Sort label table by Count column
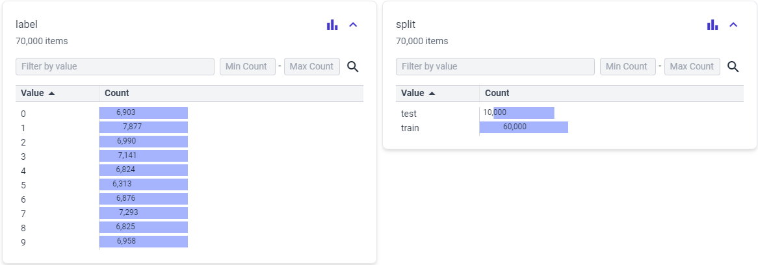This screenshot has height=265, width=758. coord(117,93)
